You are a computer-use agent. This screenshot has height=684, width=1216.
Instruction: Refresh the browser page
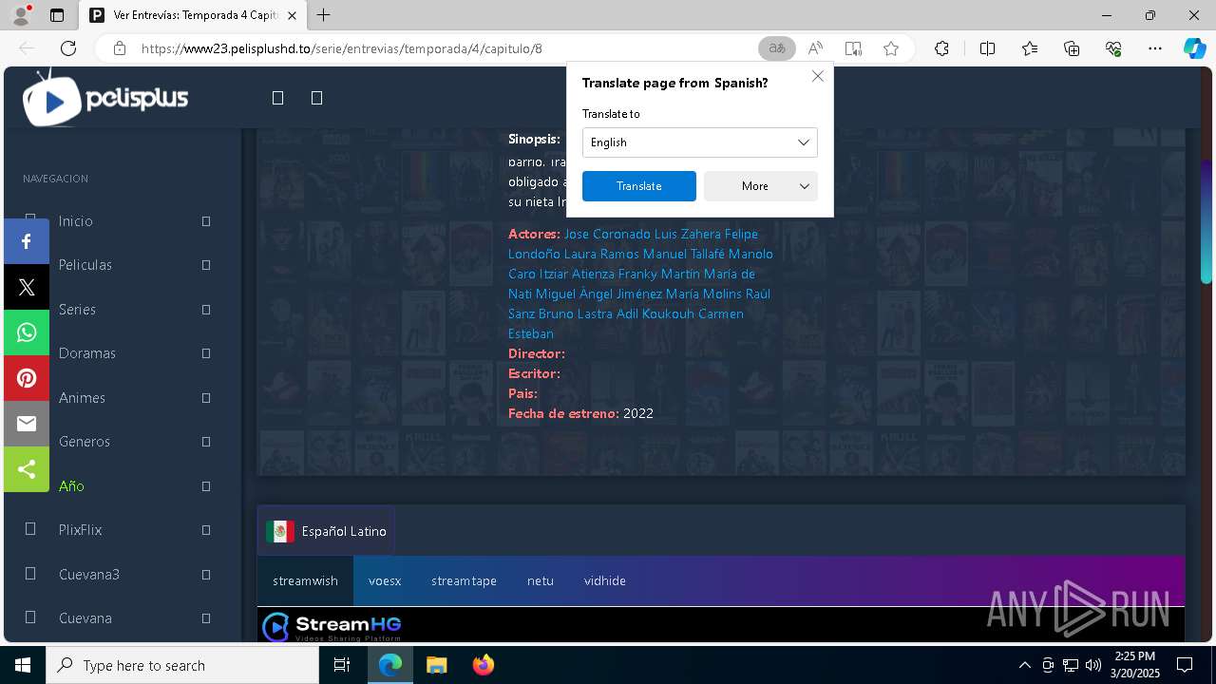(68, 48)
